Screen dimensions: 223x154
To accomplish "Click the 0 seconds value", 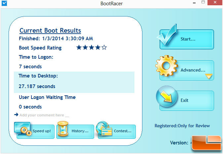I will click(30, 107).
